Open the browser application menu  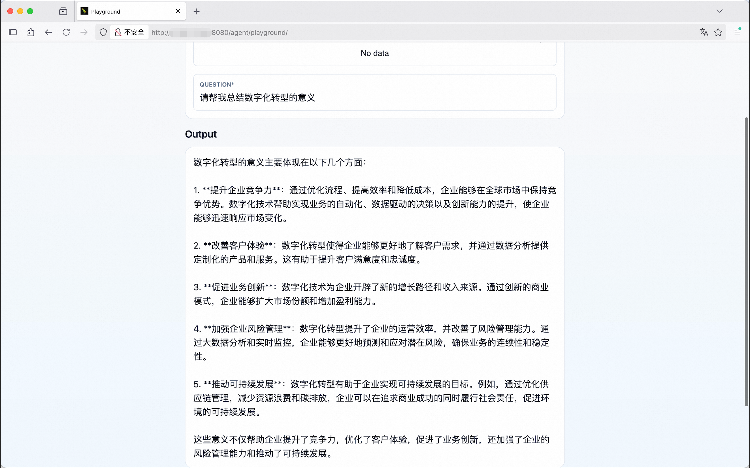click(x=737, y=32)
